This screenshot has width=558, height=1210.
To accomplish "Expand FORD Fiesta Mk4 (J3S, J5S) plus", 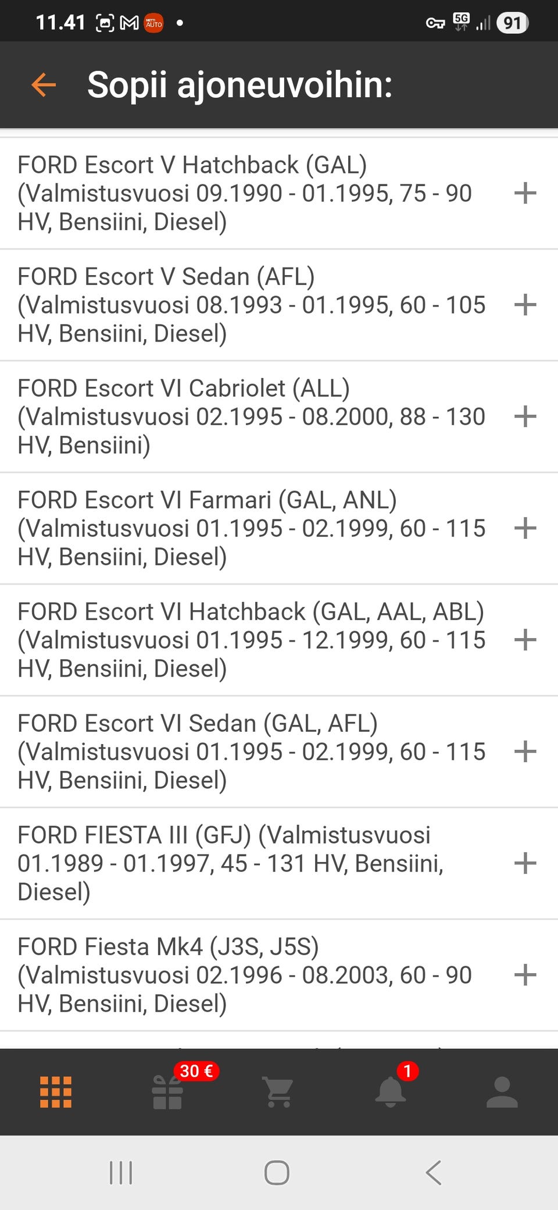I will coord(525,975).
